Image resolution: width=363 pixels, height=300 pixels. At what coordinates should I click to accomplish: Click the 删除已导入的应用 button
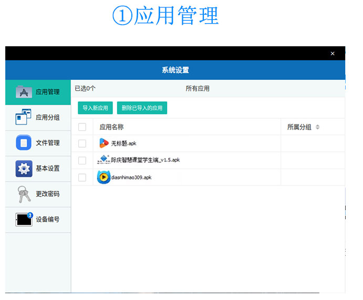(142, 108)
